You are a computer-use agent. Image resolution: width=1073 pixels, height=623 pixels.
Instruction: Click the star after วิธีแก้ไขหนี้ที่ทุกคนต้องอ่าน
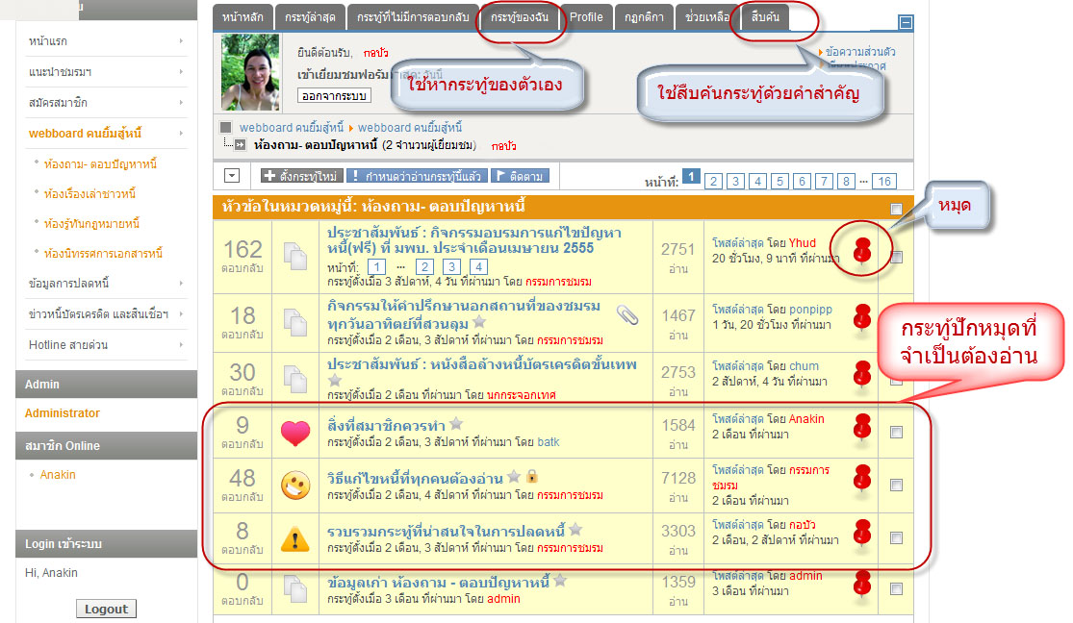(x=514, y=477)
